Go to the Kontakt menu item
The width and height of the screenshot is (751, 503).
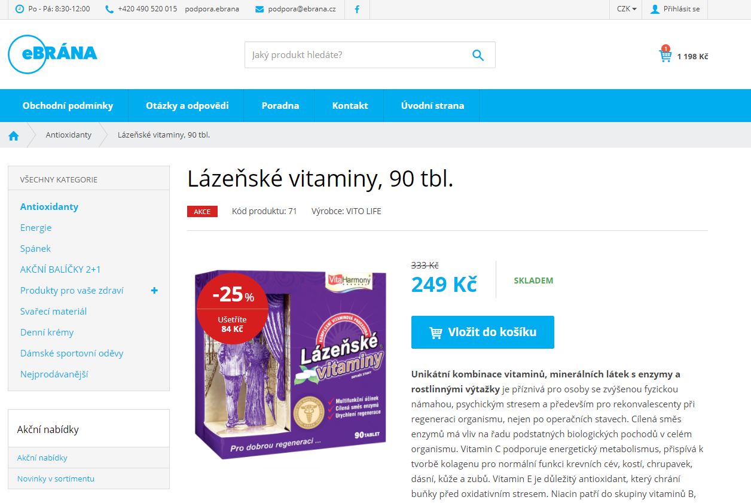pyautogui.click(x=350, y=105)
